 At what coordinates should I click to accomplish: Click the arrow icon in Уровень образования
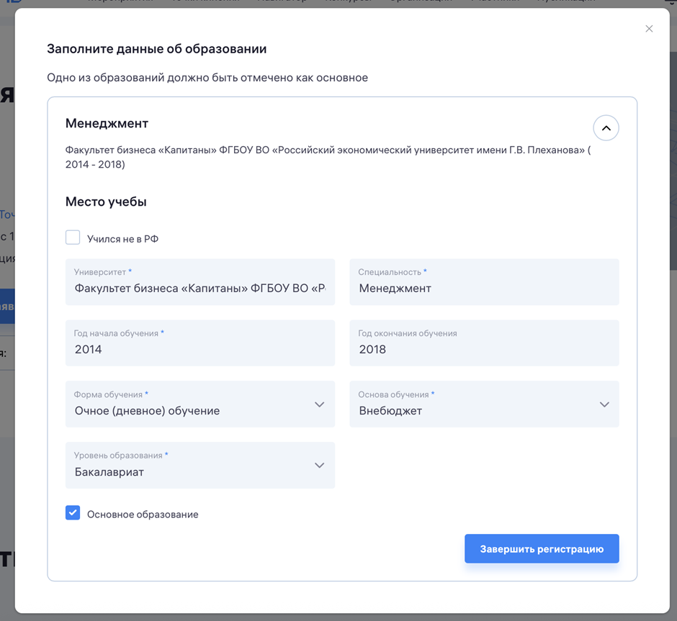click(x=320, y=466)
